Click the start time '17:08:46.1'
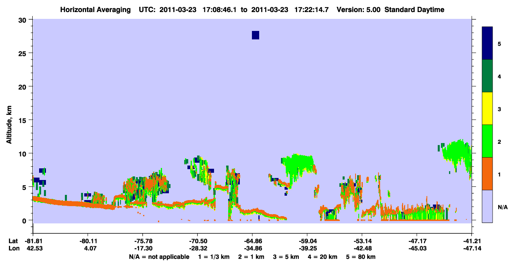This screenshot has width=524, height=268. tap(222, 10)
